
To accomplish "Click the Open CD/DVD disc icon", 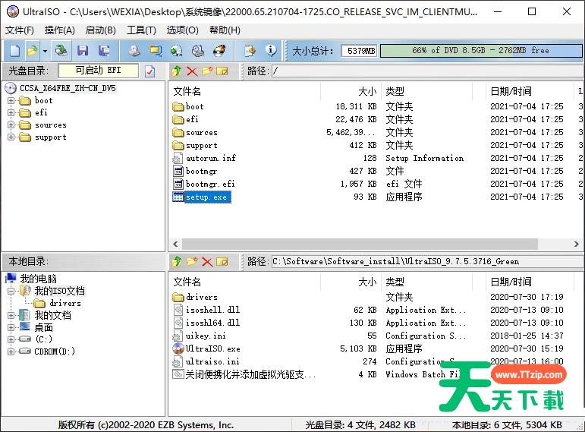I will click(x=61, y=51).
